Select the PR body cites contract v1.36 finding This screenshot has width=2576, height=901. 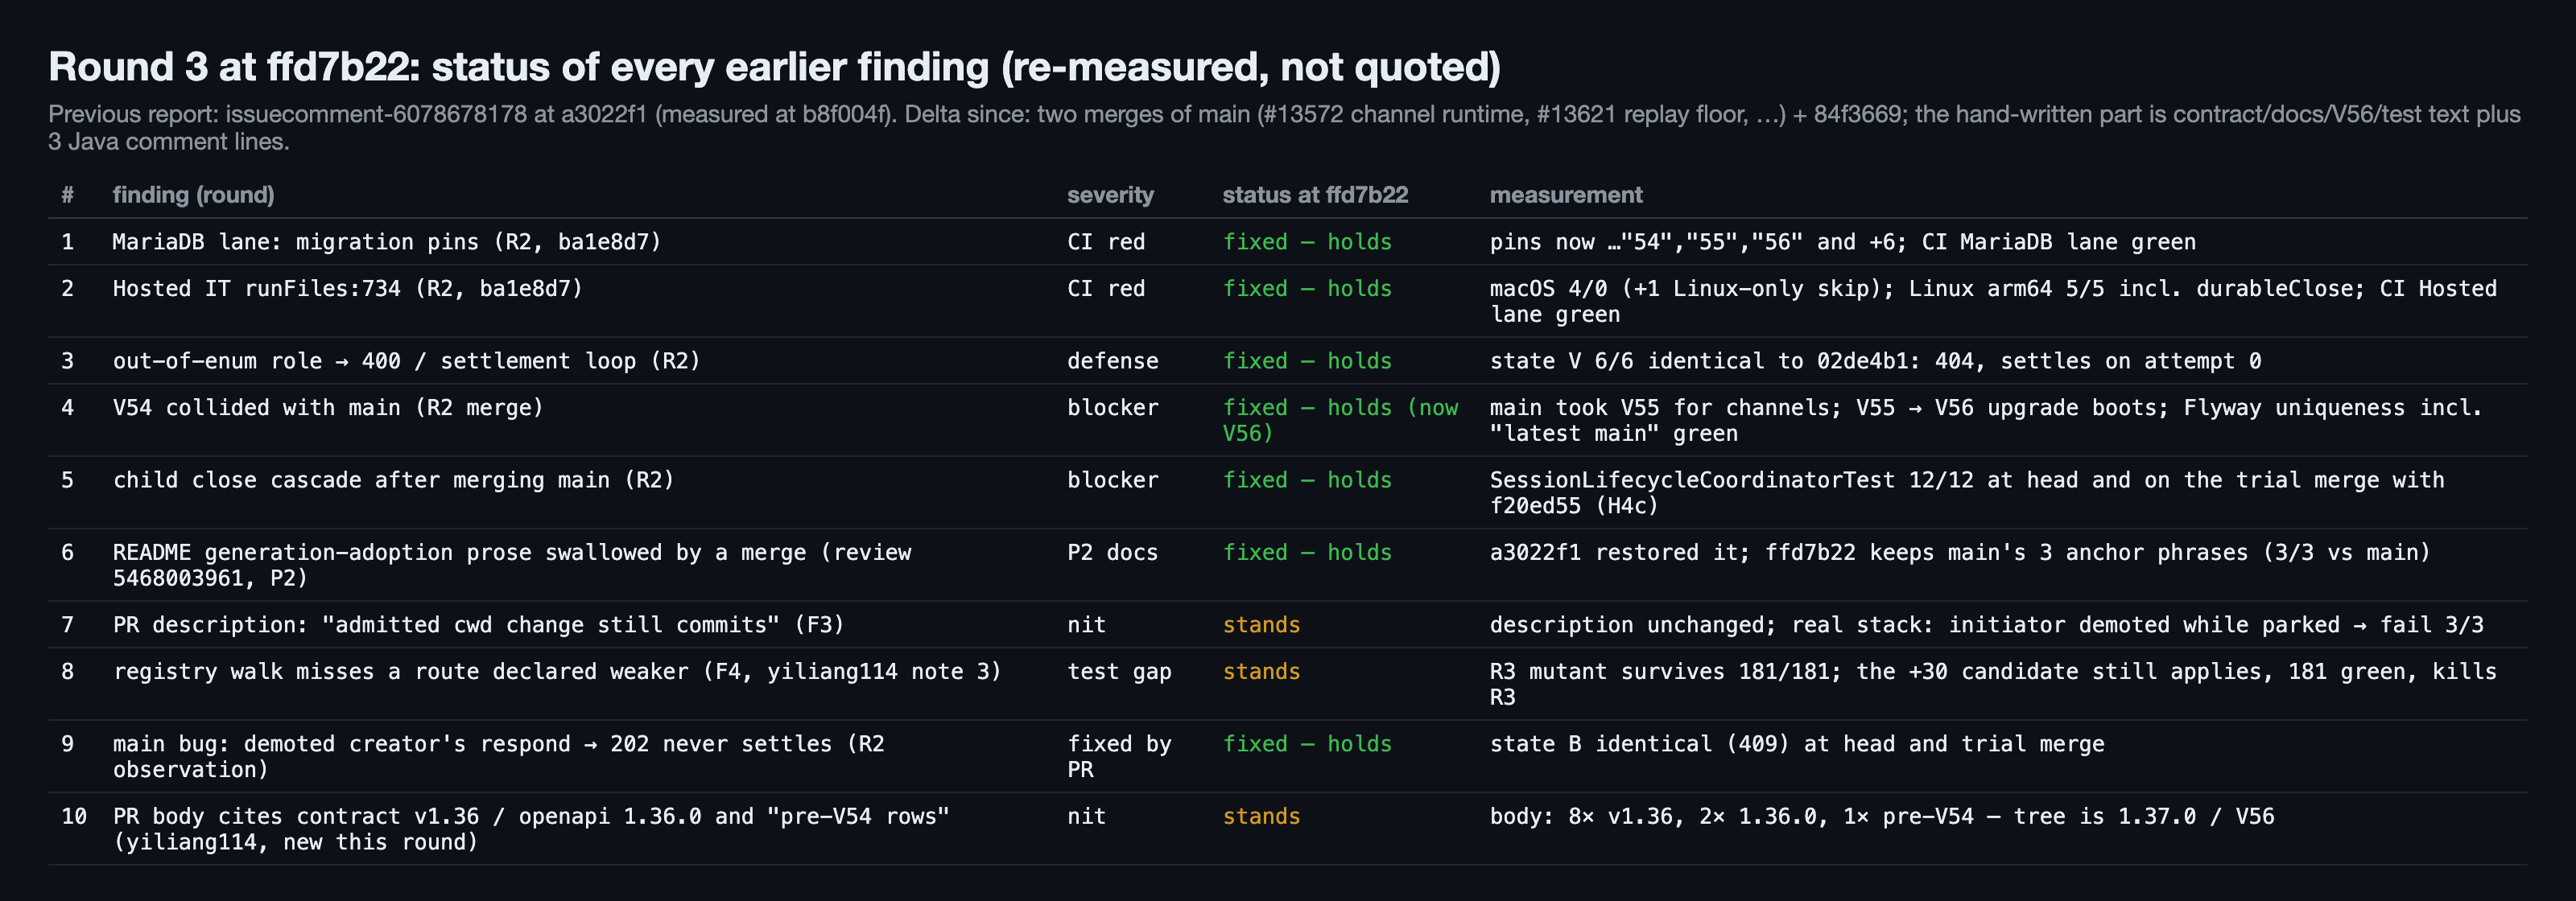pos(531,829)
